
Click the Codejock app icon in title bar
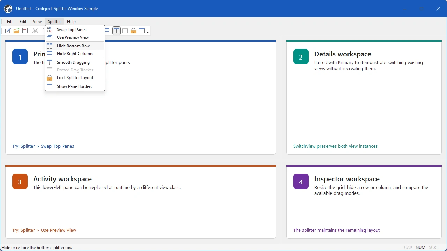(x=8, y=9)
